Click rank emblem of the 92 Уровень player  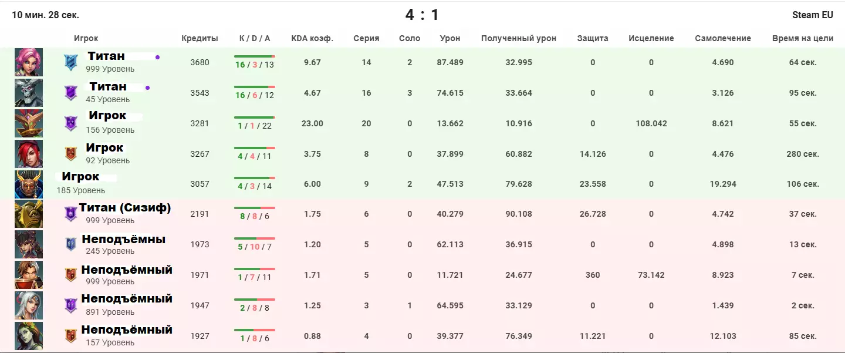coord(71,154)
